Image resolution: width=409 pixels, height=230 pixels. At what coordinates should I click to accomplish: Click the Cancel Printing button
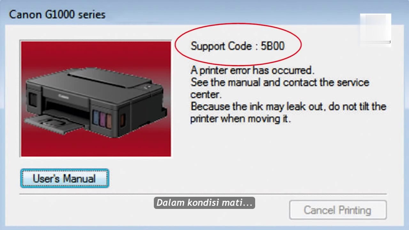[338, 210]
